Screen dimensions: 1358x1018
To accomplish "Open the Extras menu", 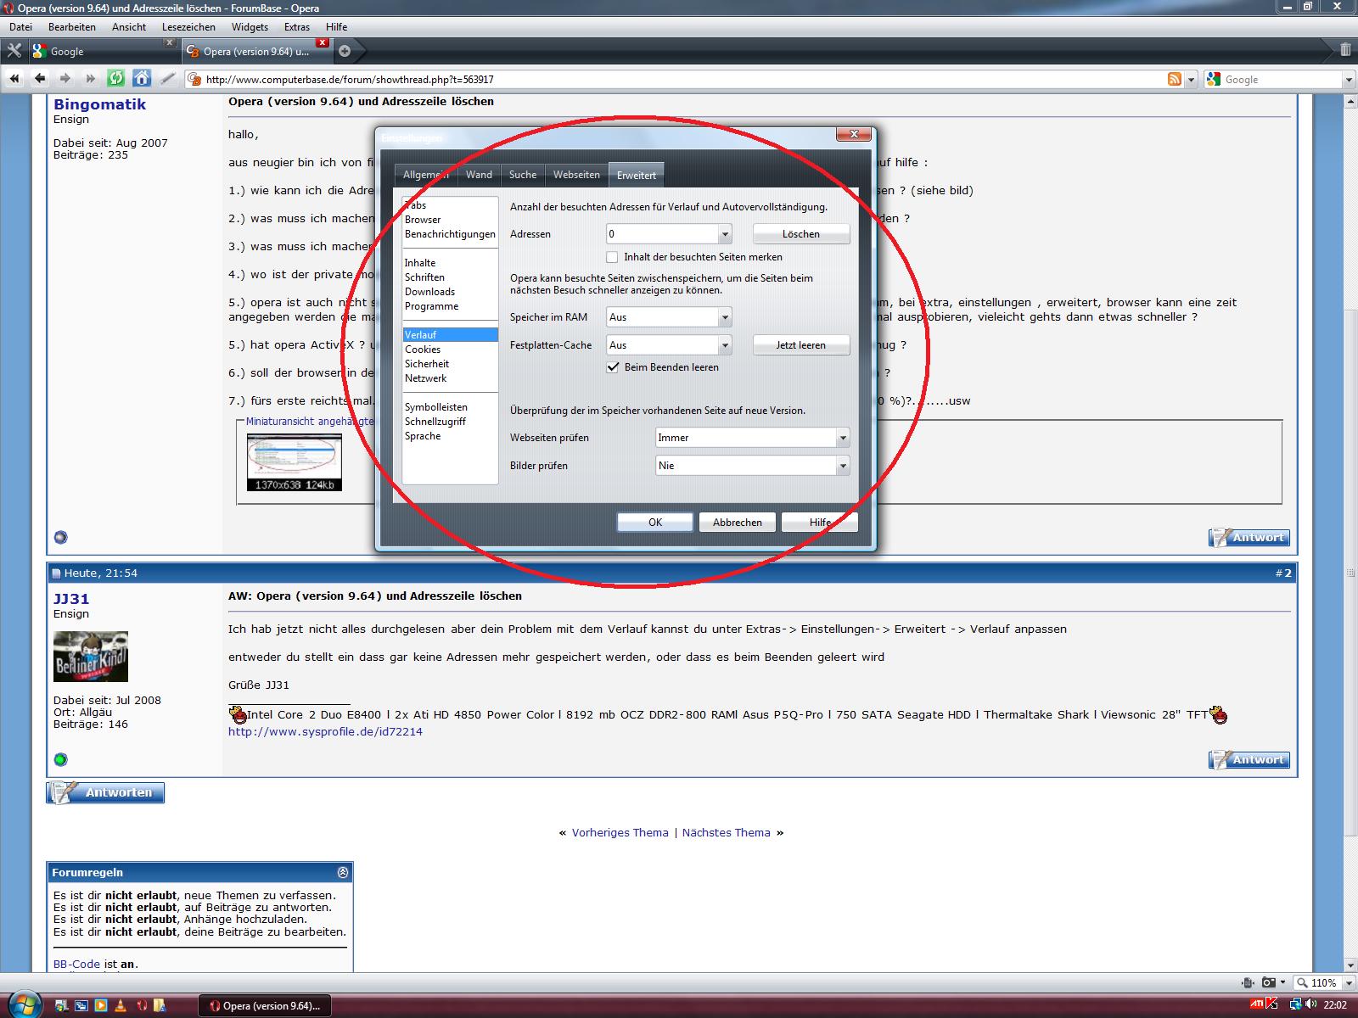I will pyautogui.click(x=297, y=26).
